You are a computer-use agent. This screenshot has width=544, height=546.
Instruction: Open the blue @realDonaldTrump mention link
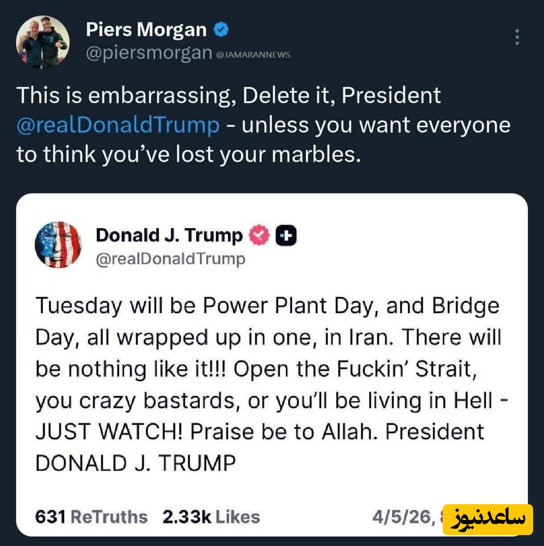(x=118, y=125)
